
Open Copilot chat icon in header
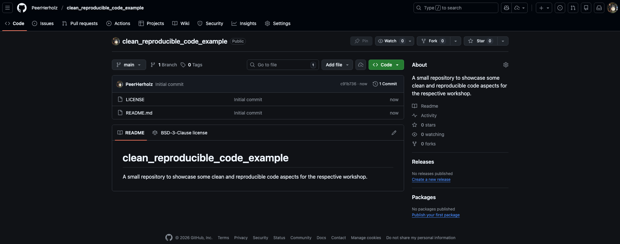coord(506,8)
